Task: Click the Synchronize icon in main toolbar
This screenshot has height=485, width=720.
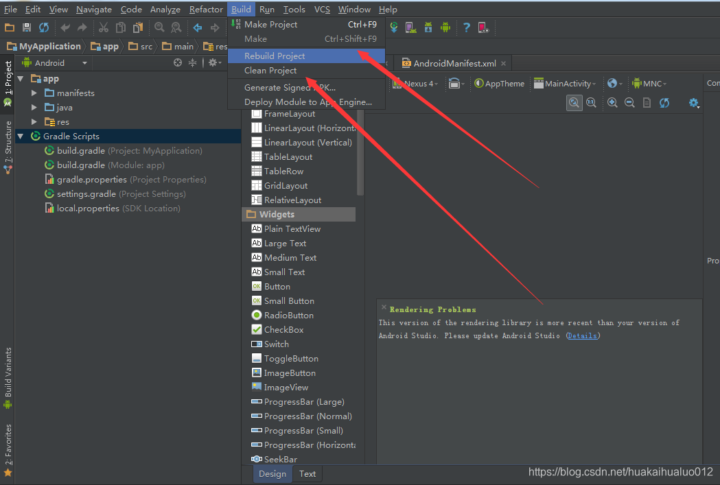Action: point(44,27)
